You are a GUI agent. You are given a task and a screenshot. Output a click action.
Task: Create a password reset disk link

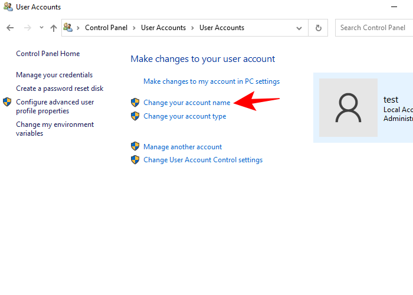60,88
